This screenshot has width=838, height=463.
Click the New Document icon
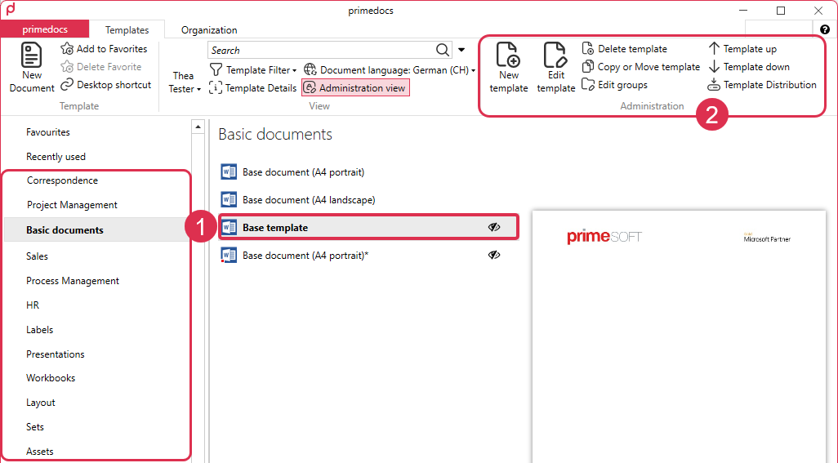click(31, 55)
